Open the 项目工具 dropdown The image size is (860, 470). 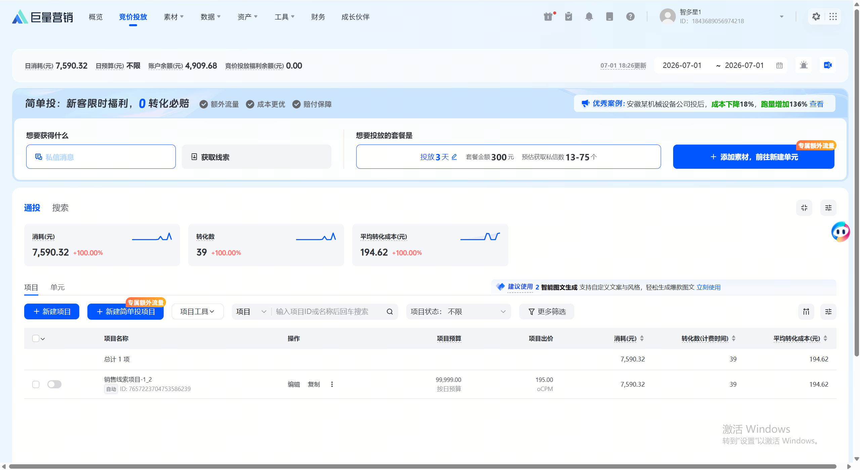coord(197,312)
